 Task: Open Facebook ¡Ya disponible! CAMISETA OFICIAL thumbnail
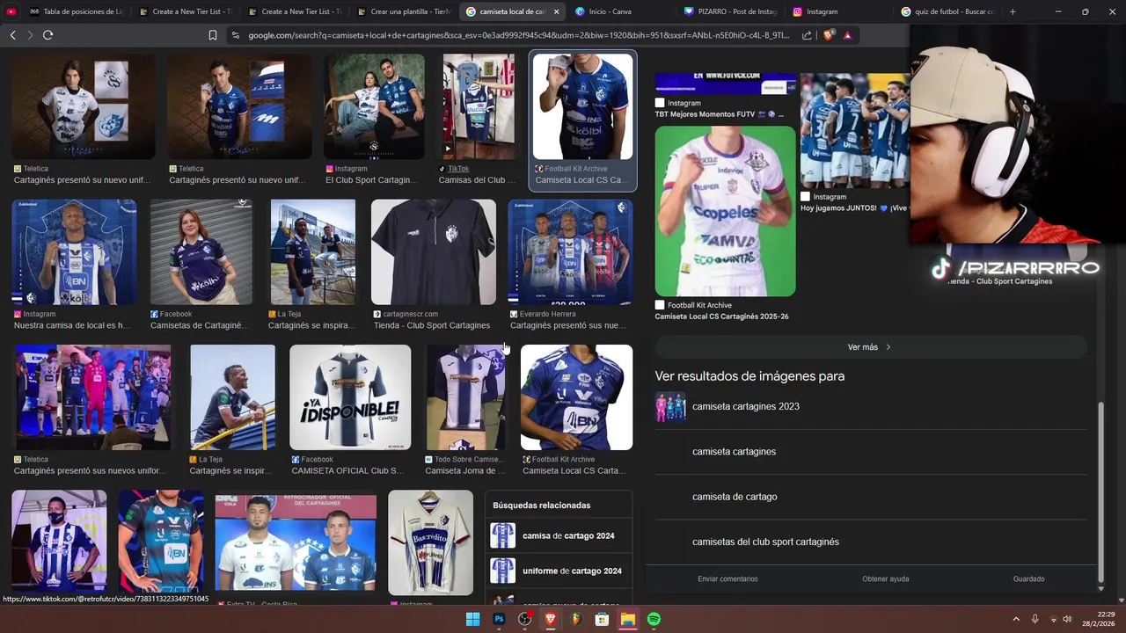point(350,397)
